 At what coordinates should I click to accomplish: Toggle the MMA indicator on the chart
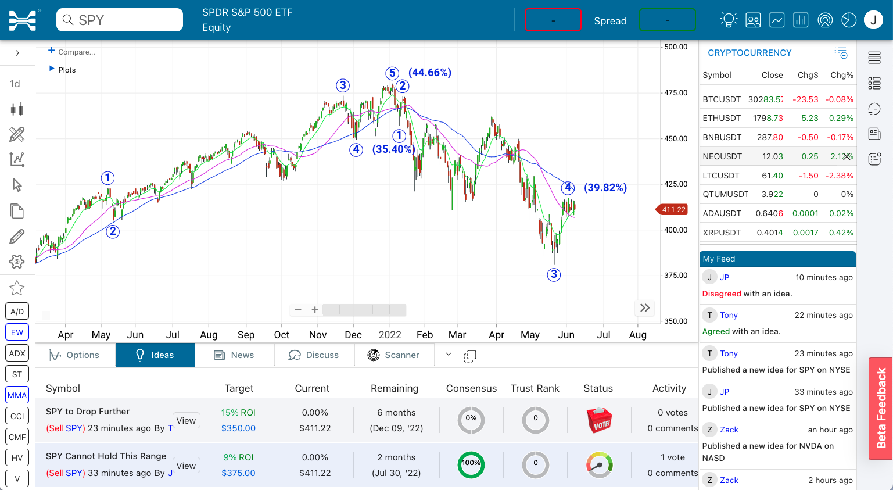coord(17,395)
